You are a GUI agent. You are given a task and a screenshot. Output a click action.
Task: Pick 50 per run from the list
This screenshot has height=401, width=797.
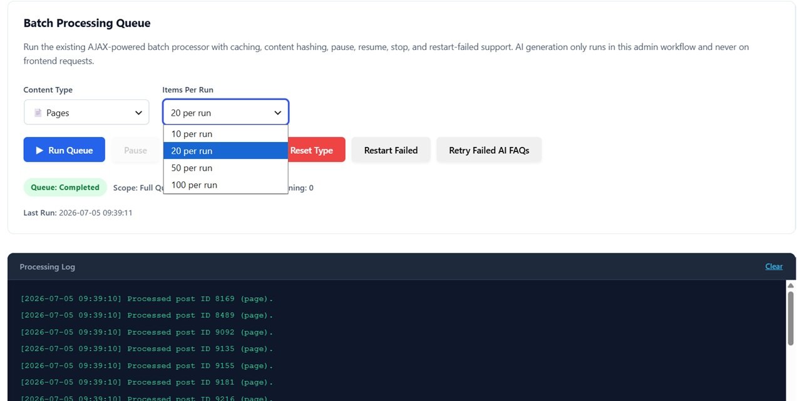click(x=225, y=168)
